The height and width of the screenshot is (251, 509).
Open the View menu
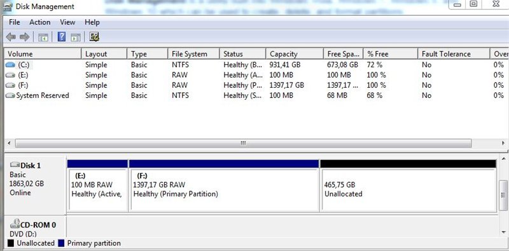[x=67, y=22]
